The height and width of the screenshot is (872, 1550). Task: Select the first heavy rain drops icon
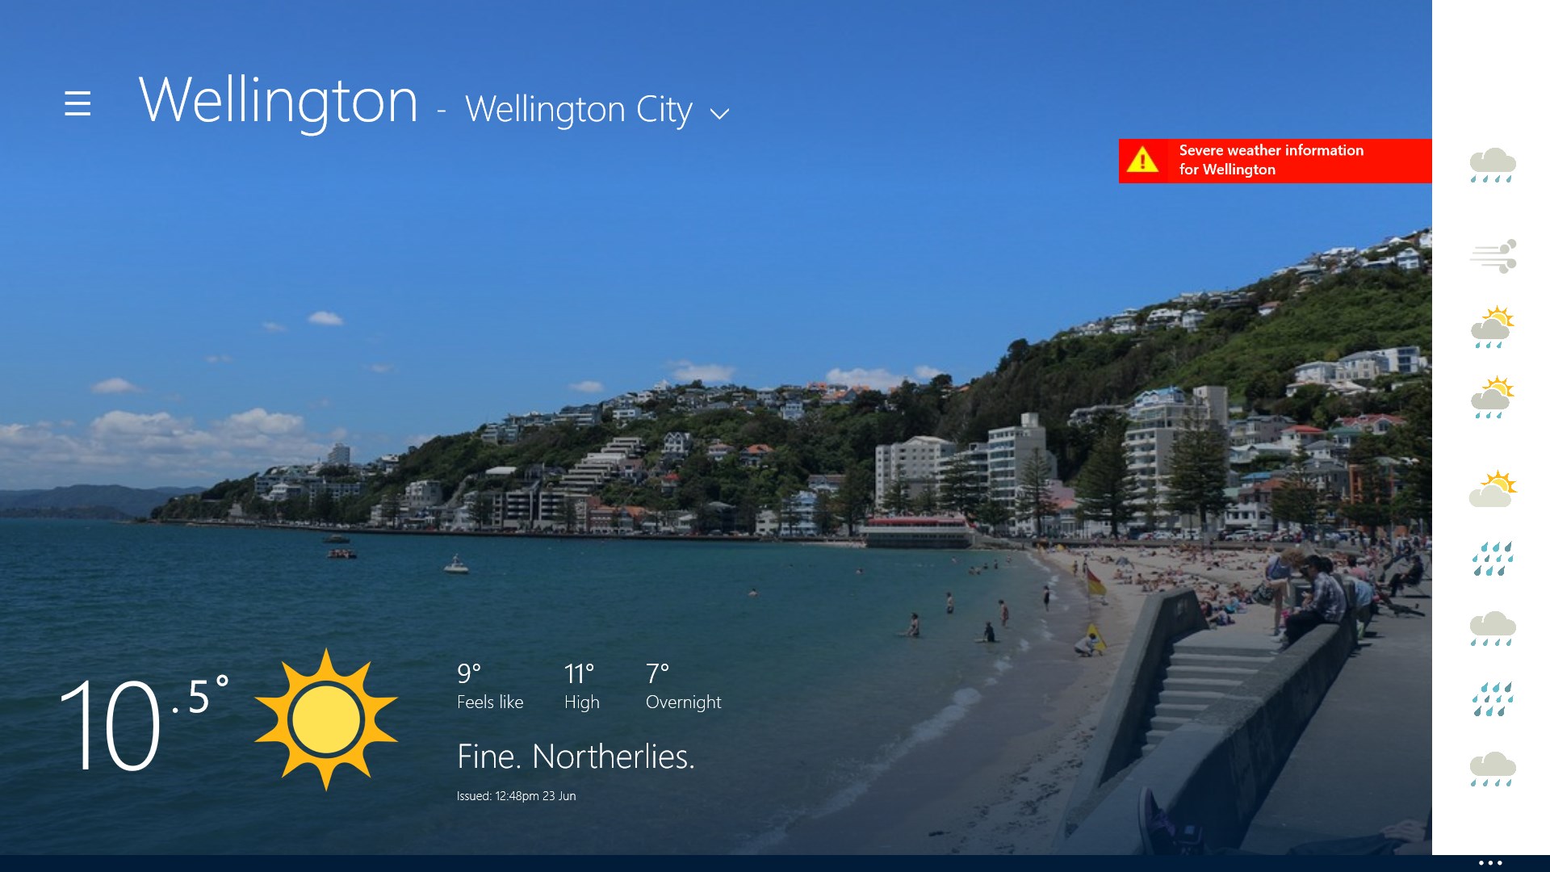(1492, 559)
